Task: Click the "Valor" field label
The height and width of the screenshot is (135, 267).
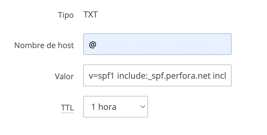Action: click(64, 77)
